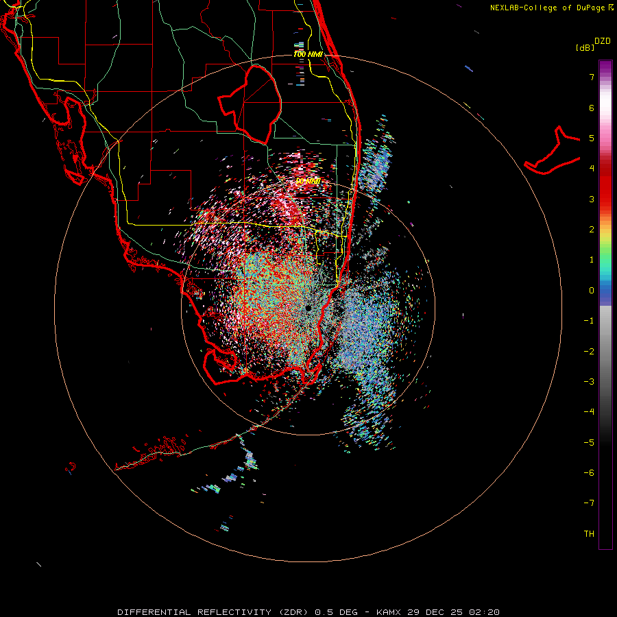Click the 100 NMI range ring label

308,54
